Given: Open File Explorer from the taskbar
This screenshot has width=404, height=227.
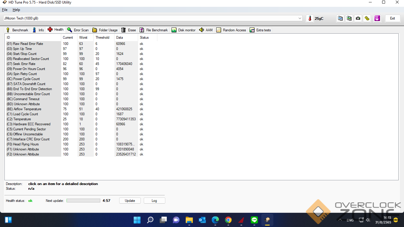Looking at the screenshot, I should [x=189, y=220].
